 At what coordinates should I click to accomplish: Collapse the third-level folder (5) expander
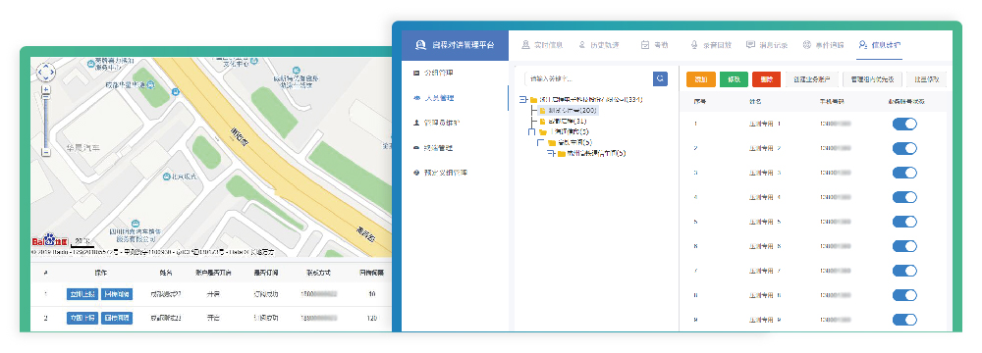pyautogui.click(x=531, y=132)
